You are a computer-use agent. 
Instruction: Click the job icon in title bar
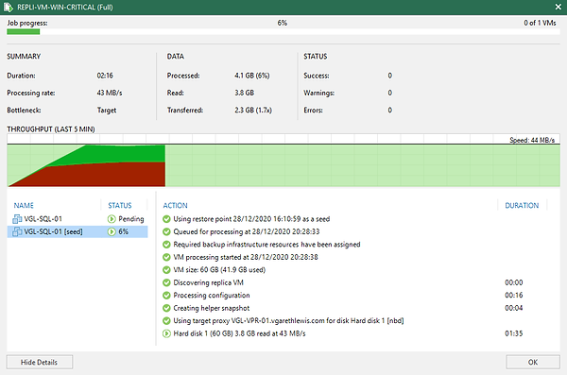[8, 7]
